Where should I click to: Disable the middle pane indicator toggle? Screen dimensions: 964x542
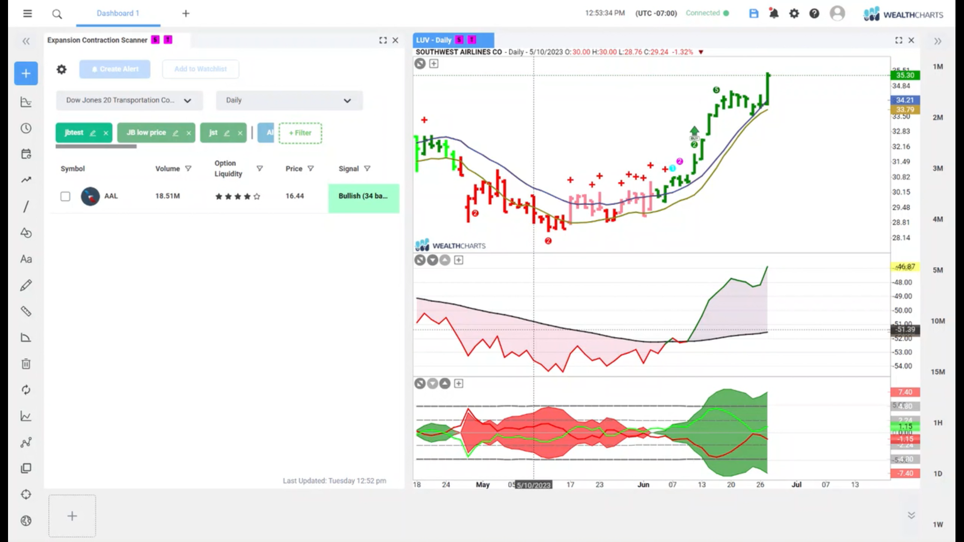(420, 260)
